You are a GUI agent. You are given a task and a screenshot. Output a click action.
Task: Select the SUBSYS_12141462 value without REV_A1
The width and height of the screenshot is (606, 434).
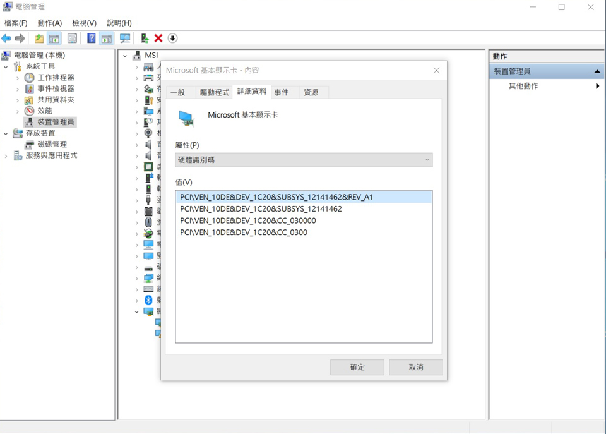tap(261, 209)
